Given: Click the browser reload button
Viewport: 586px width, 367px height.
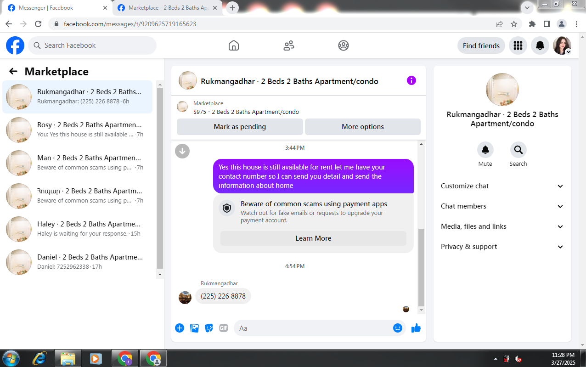Looking at the screenshot, I should coord(38,24).
